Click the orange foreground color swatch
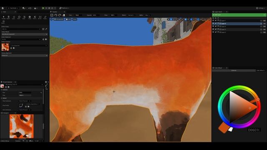Screen dimensions: 267x150 tap(224, 128)
